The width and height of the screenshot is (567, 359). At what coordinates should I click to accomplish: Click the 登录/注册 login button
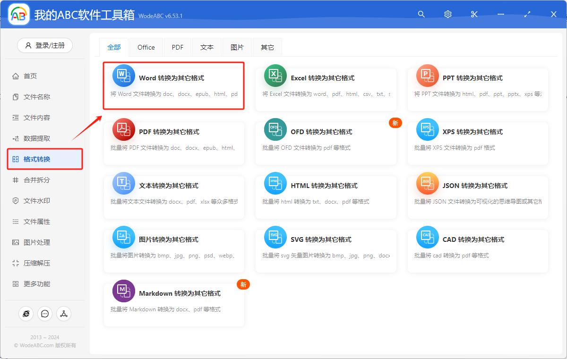coord(45,45)
